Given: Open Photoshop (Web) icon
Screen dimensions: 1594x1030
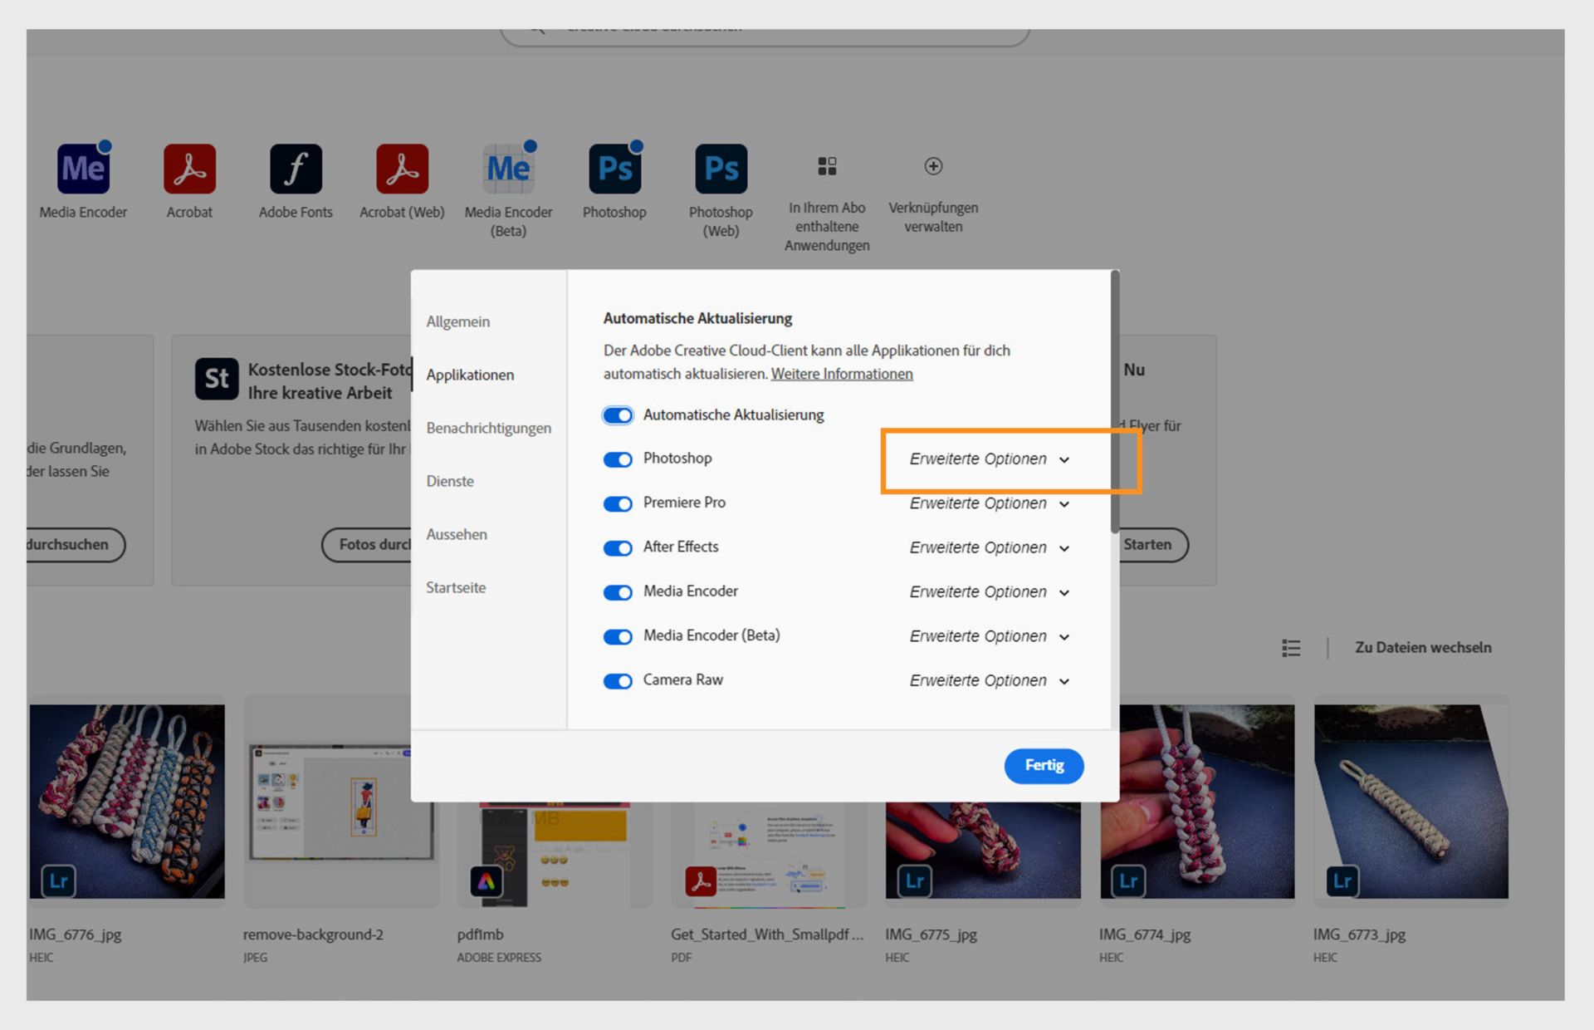Looking at the screenshot, I should (x=721, y=169).
